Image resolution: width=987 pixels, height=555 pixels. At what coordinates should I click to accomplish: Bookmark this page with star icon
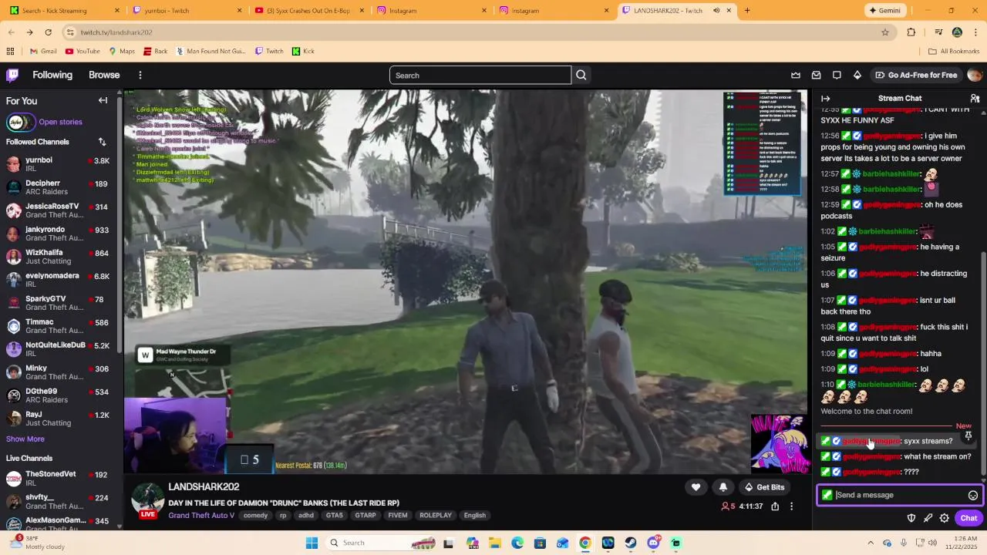coord(885,32)
